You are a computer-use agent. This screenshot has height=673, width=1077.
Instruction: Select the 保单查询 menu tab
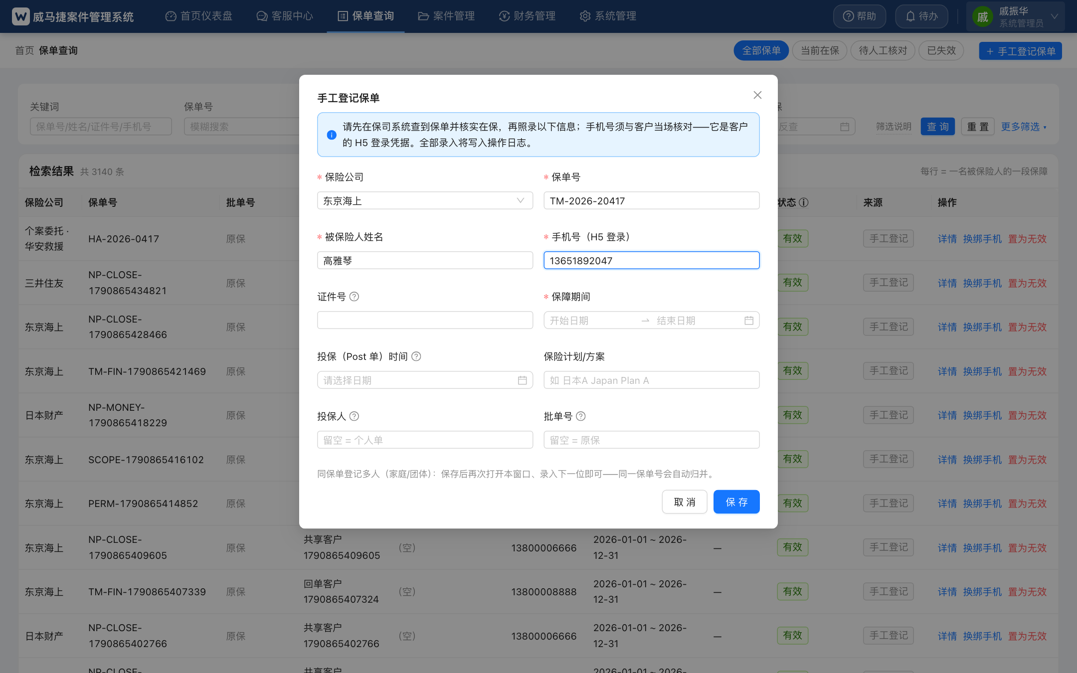click(x=365, y=16)
